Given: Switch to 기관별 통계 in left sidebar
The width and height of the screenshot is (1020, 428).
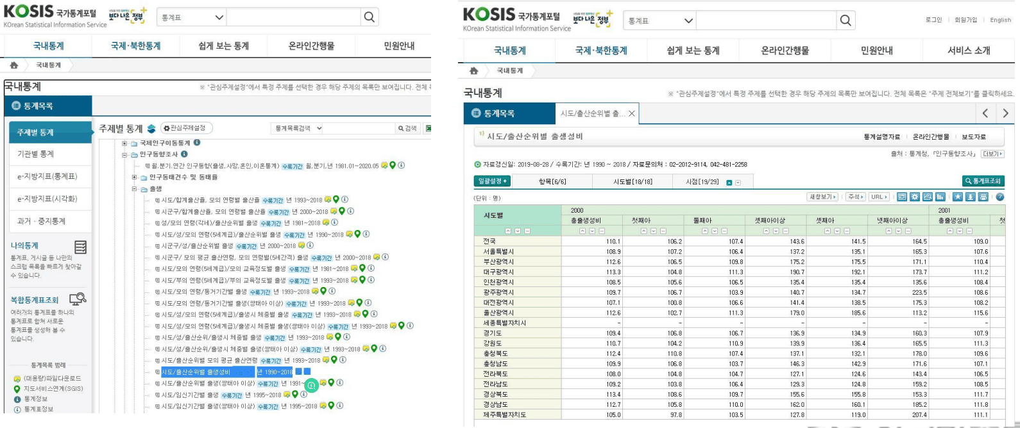Looking at the screenshot, I should [36, 154].
